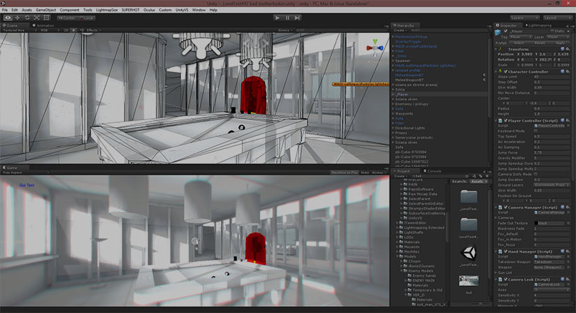Open Hierarchy Create dropdown

[400, 31]
